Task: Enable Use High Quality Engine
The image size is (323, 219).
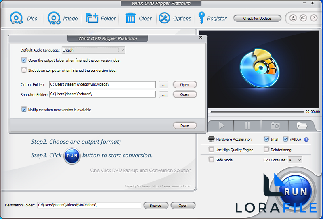Action: click(211, 150)
